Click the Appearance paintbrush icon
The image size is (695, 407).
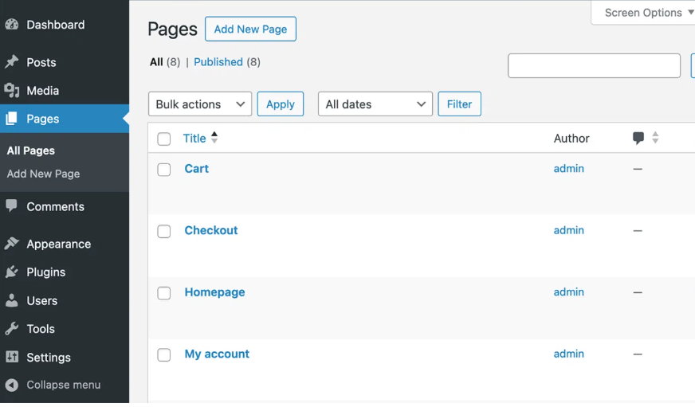coord(11,244)
